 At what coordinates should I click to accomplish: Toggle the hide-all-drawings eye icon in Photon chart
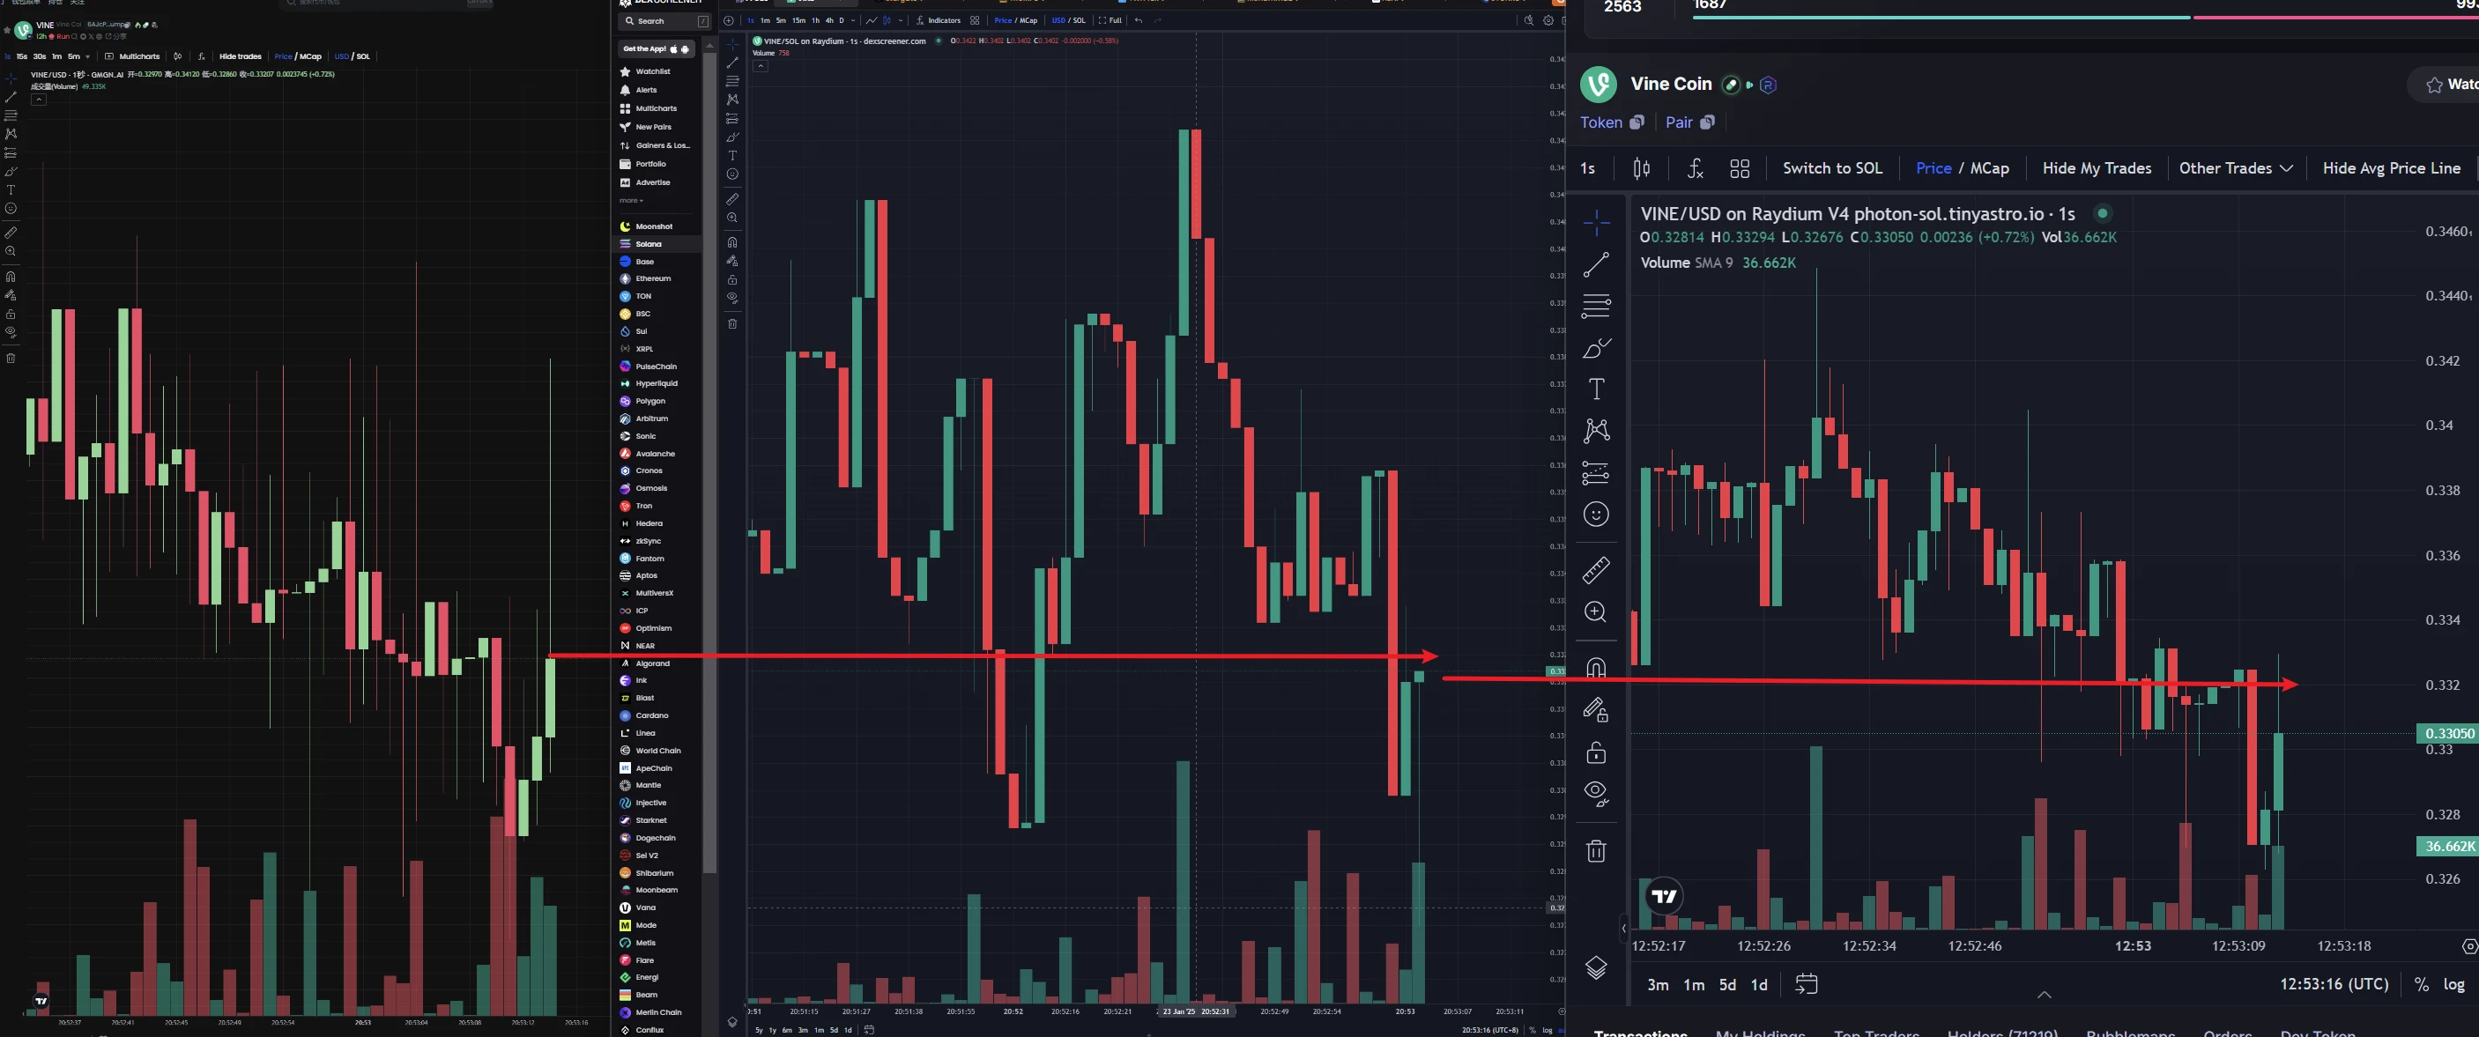[1596, 794]
